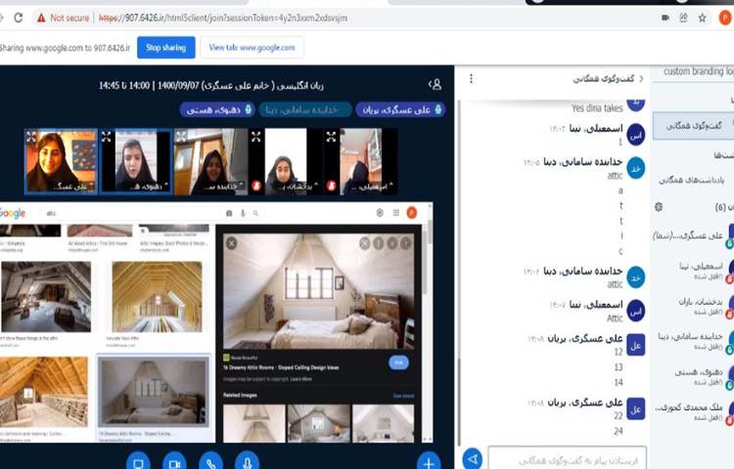Click the Not secure warning icon
This screenshot has height=469, width=734.
[41, 19]
